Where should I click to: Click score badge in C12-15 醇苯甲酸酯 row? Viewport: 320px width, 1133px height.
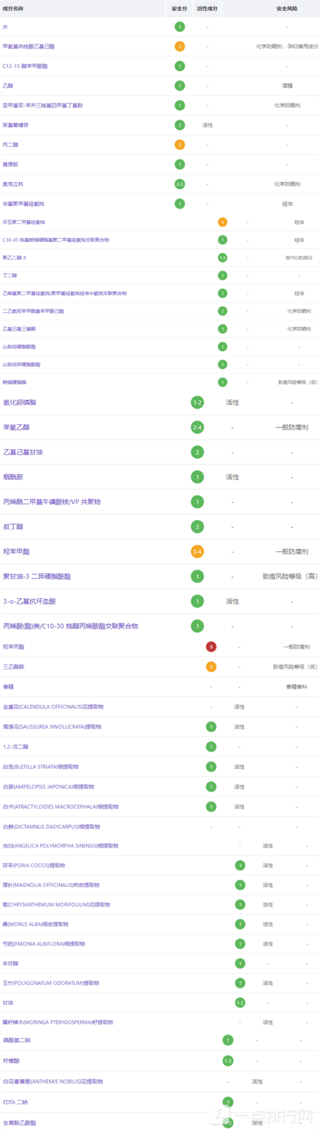(x=180, y=66)
